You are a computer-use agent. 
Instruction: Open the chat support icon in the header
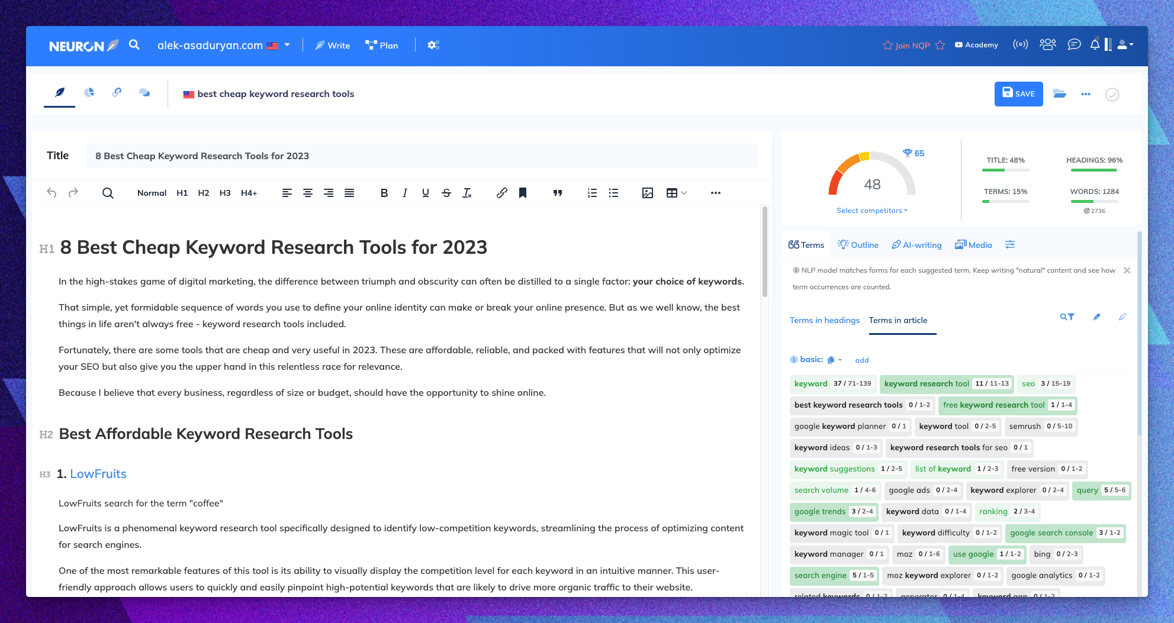[1074, 44]
